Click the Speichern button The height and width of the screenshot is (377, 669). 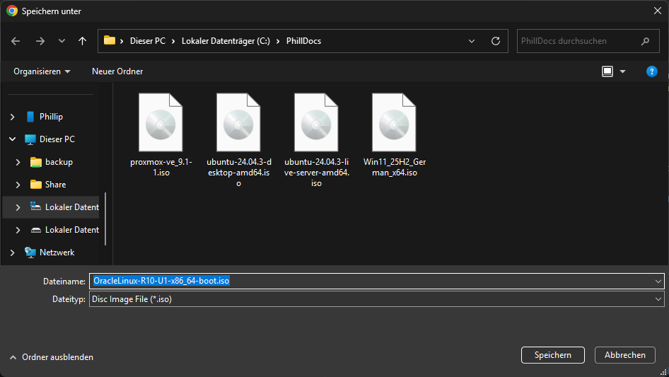552,355
